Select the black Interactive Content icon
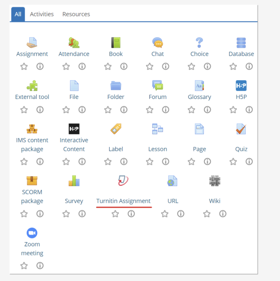280x281 pixels. 74,129
